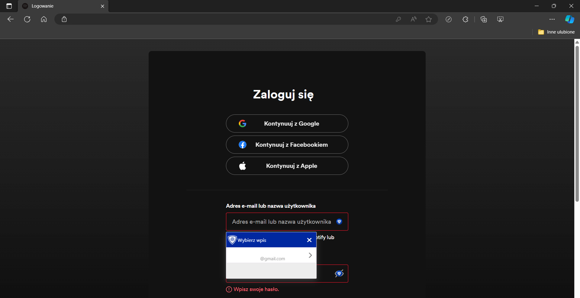
Task: Reload the page with refresh icon
Action: pyautogui.click(x=27, y=19)
